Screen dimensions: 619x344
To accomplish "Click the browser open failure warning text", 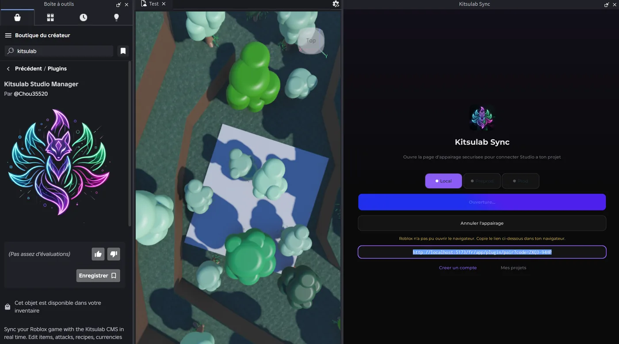I will click(x=482, y=239).
